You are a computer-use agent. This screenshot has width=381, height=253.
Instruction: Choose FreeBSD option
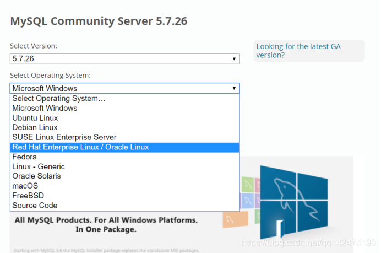(124, 196)
